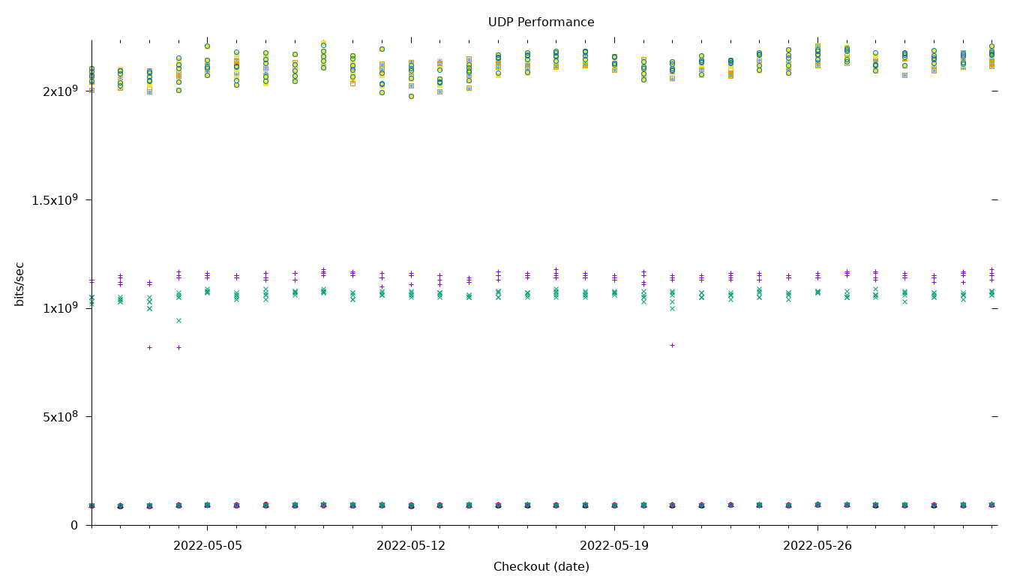Click the bits/sec y-axis label

[x=19, y=283]
